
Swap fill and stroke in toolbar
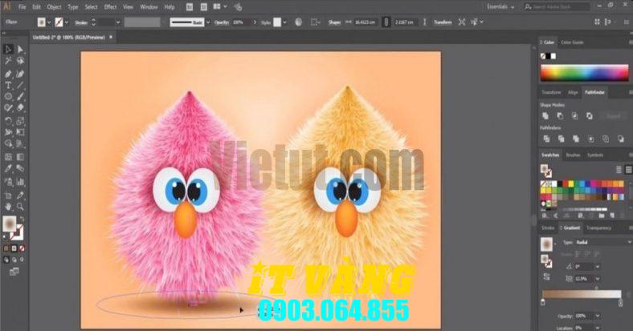[x=22, y=220]
